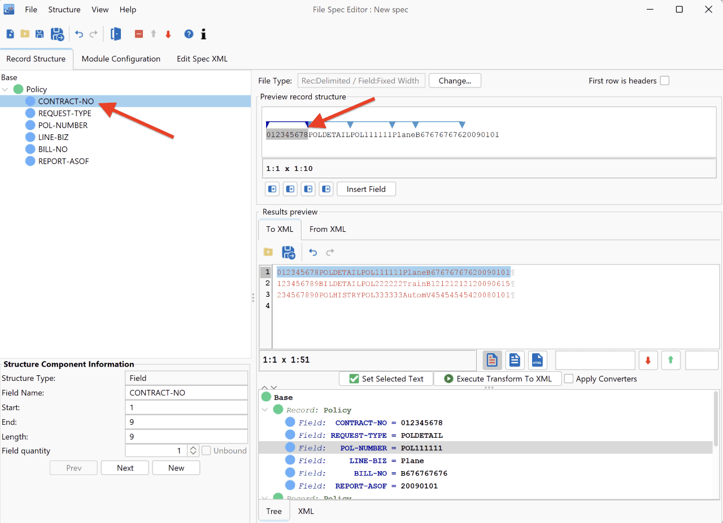Viewport: 723px width, 523px height.
Task: Click the Insert Field button
Action: 366,189
